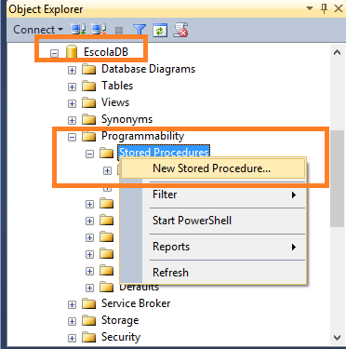Image resolution: width=346 pixels, height=349 pixels.
Task: Collapse the Stored Procedures node
Action: coord(89,154)
